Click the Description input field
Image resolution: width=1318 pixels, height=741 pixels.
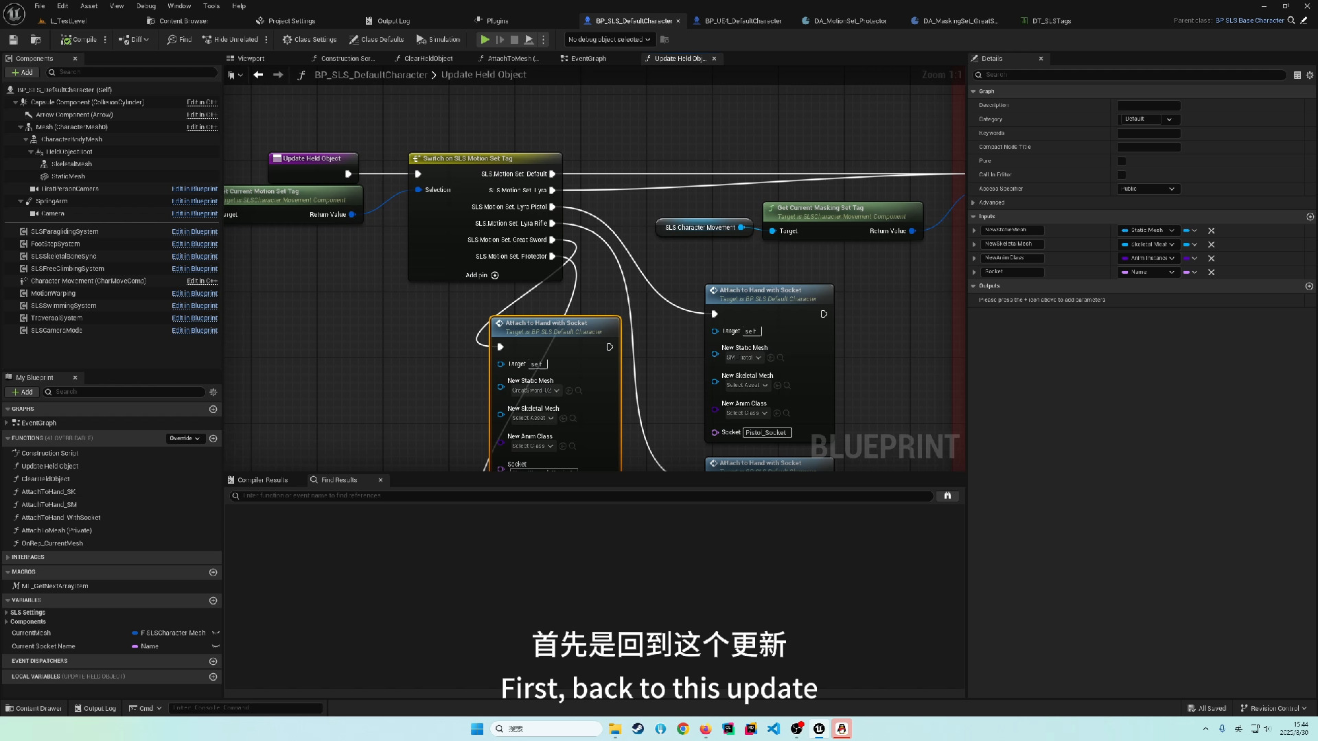1149,106
